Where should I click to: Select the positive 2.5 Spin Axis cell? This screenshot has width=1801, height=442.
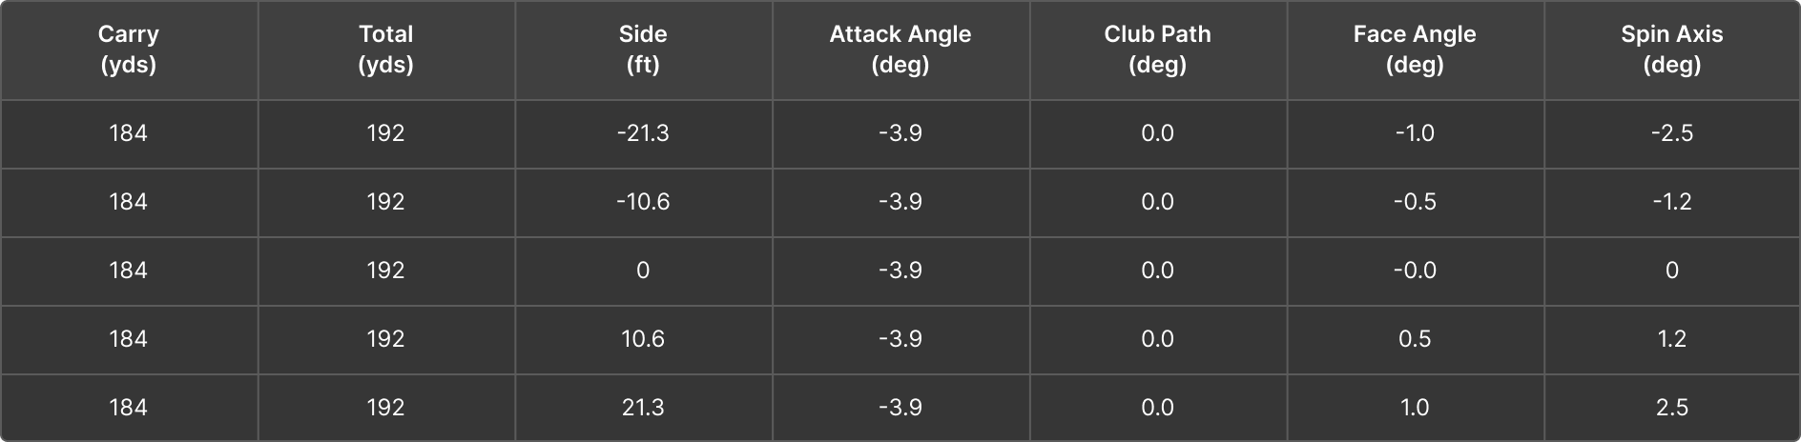point(1672,408)
